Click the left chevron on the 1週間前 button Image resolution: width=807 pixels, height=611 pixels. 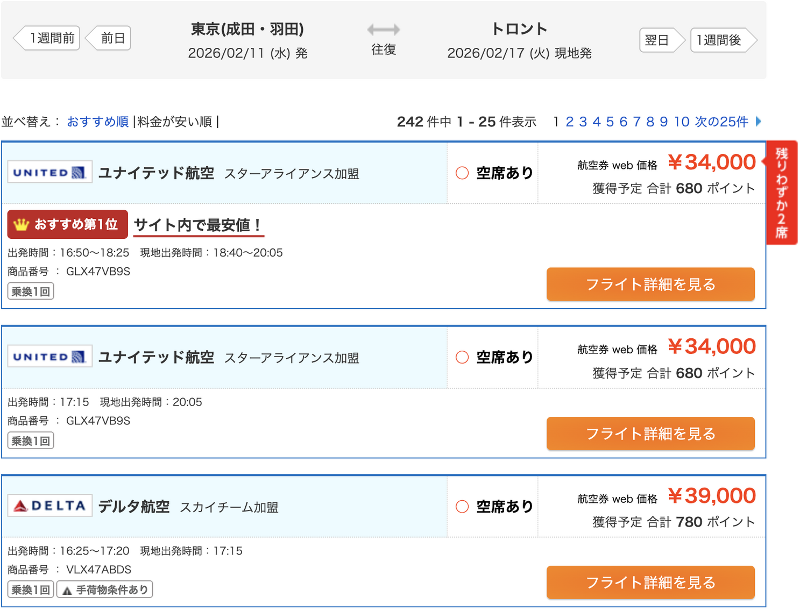(17, 38)
